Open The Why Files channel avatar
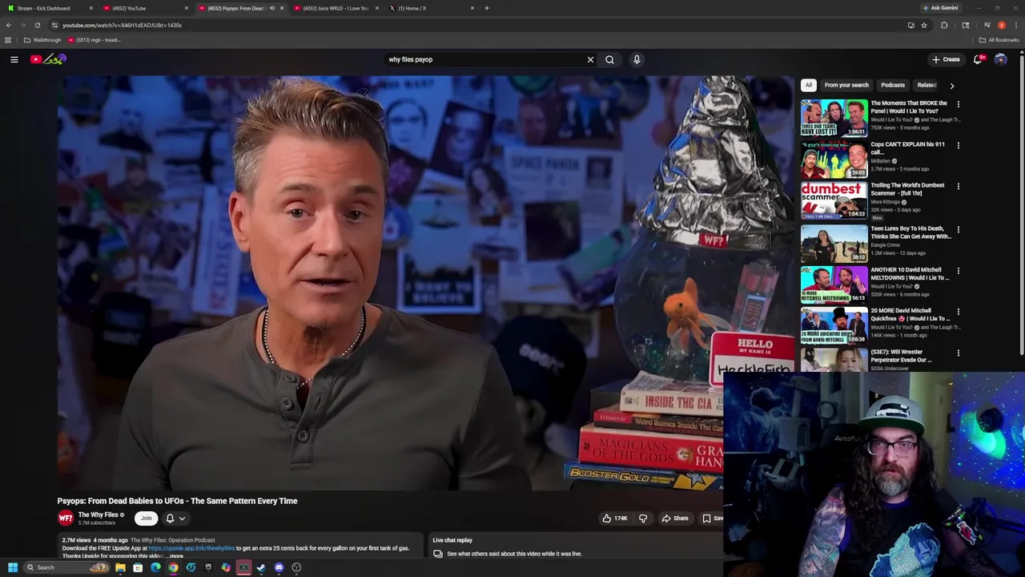The height and width of the screenshot is (577, 1025). pyautogui.click(x=66, y=518)
